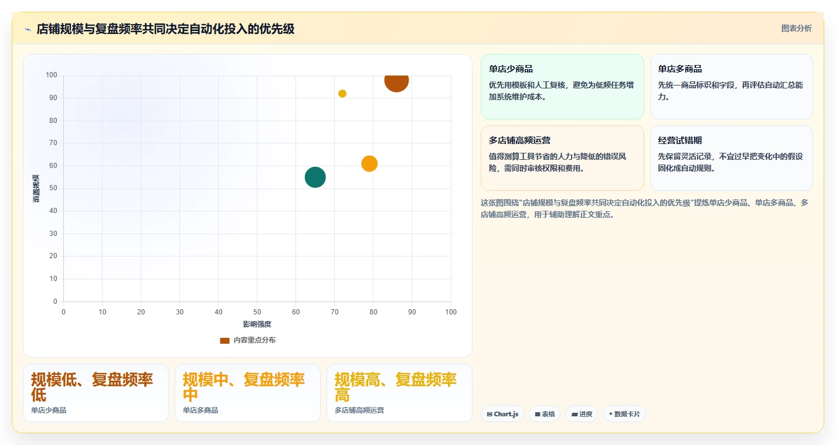This screenshot has width=836, height=445.
Task: Open the 单店多商品 card at top right
Action: click(x=731, y=87)
